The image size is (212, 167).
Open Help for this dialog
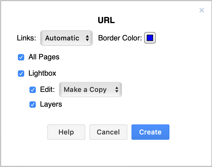(66, 132)
